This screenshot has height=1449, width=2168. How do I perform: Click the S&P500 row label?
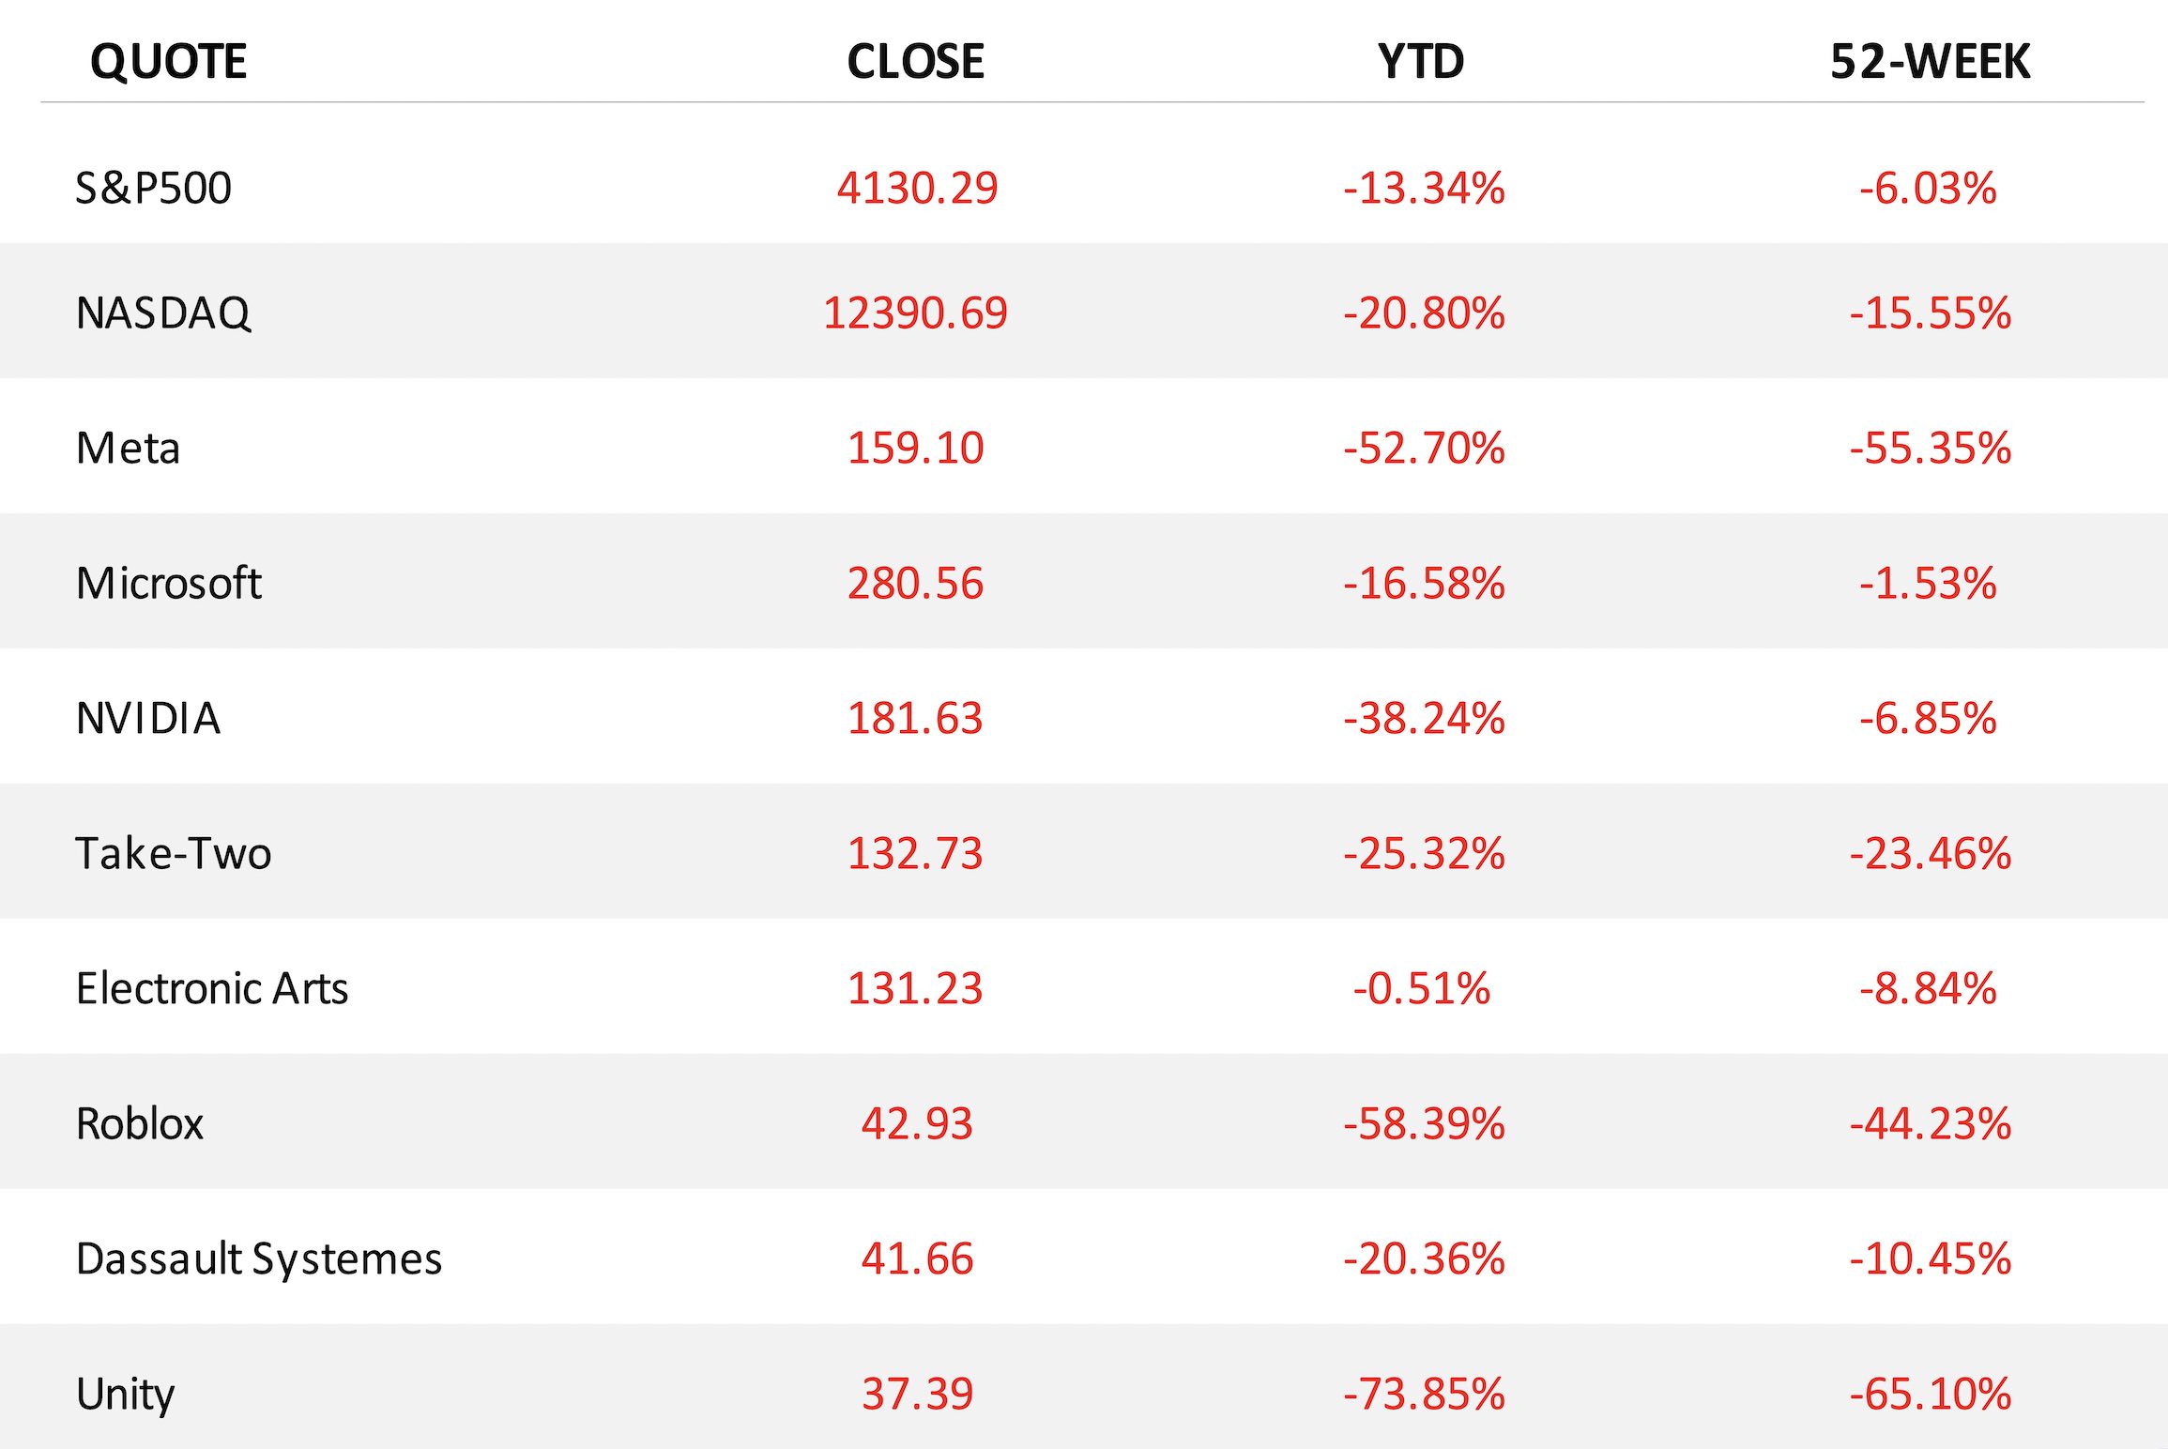point(153,188)
